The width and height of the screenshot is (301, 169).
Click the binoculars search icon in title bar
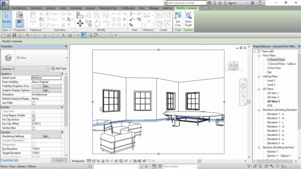tap(209, 3)
